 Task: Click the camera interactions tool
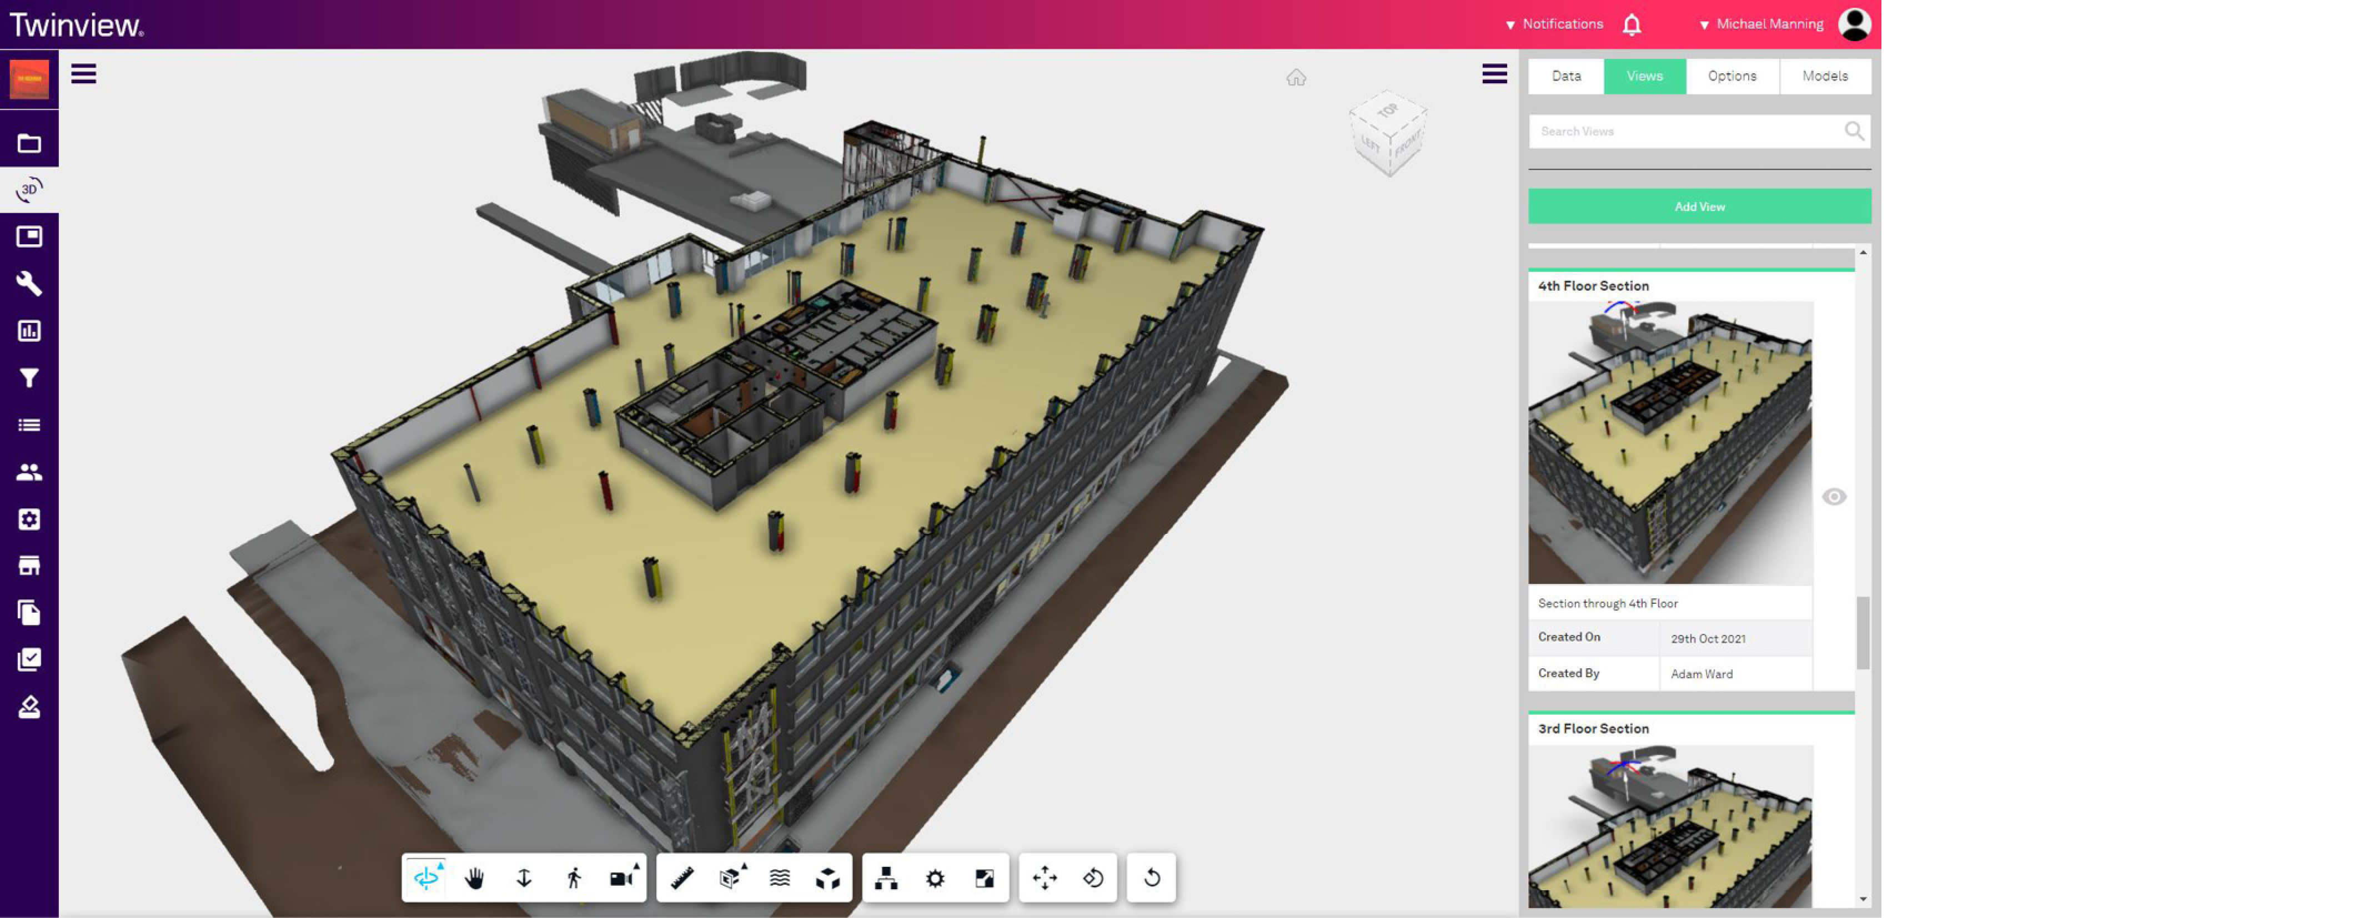click(621, 879)
